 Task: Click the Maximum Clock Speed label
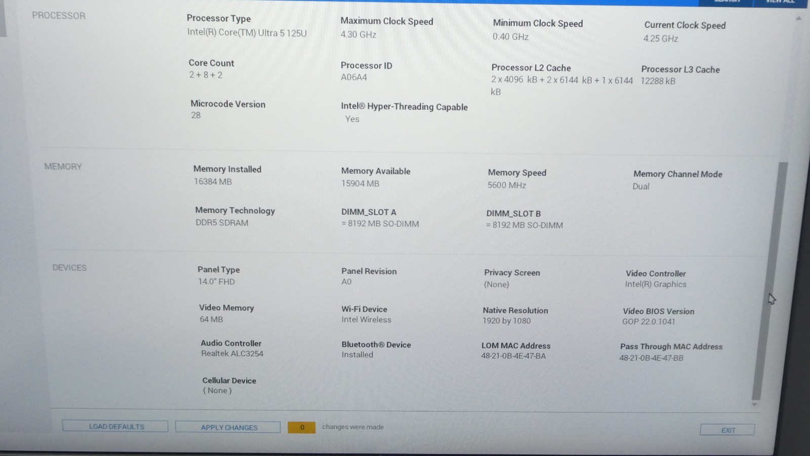pyautogui.click(x=387, y=21)
